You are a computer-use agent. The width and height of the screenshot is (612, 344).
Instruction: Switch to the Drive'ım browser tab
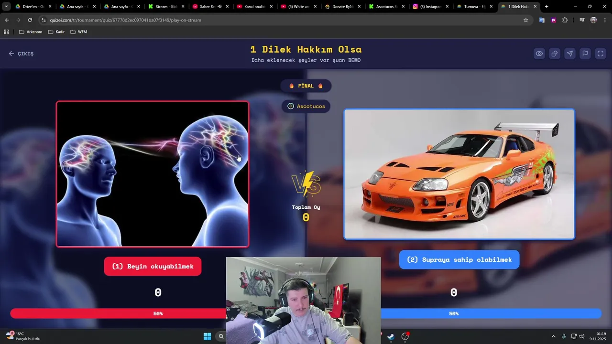click(33, 7)
